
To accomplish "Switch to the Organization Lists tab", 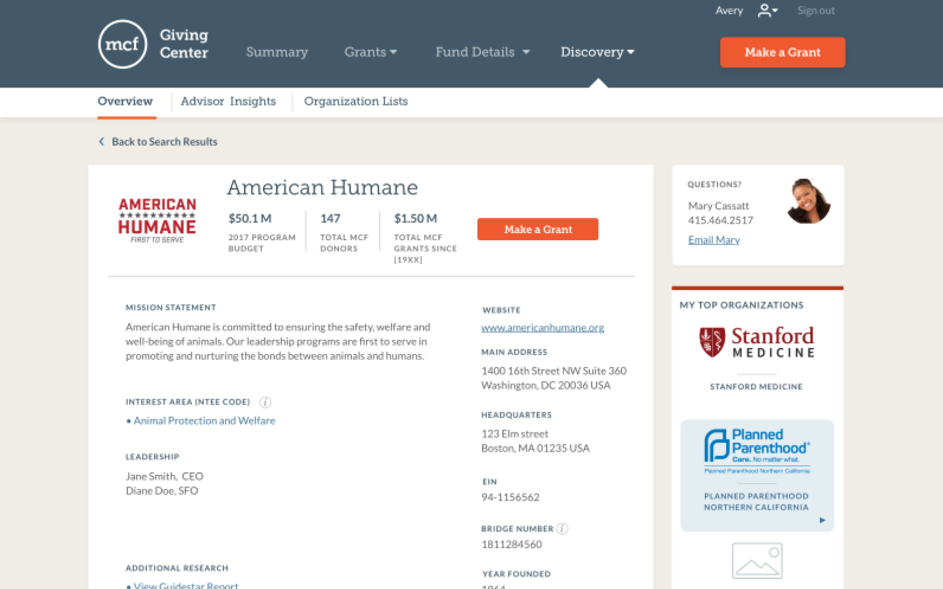I will [355, 101].
